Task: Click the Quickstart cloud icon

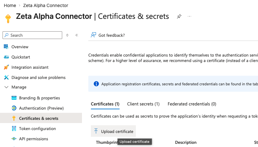Action: (x=6, y=57)
